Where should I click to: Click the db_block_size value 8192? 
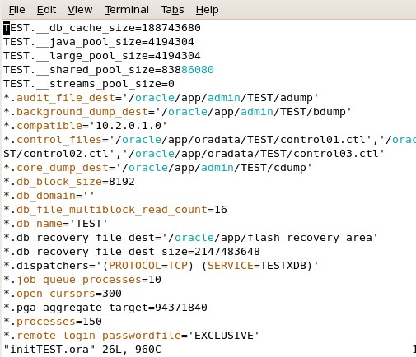122,182
